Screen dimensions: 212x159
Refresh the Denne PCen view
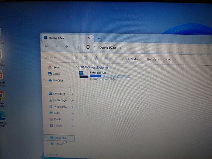pyautogui.click(x=77, y=47)
